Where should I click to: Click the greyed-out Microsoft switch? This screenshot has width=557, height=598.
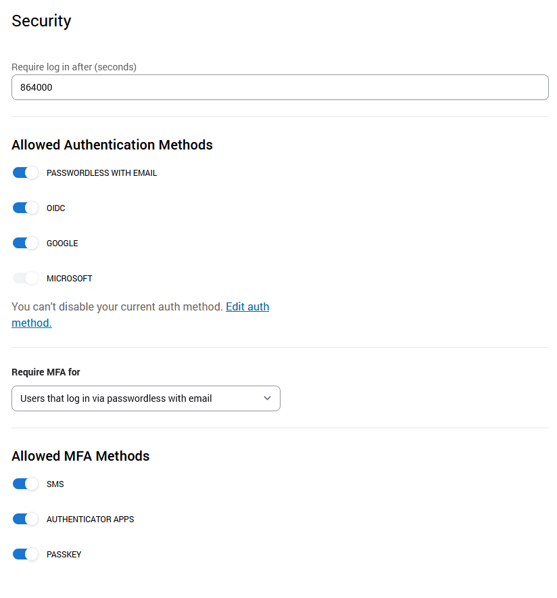26,278
